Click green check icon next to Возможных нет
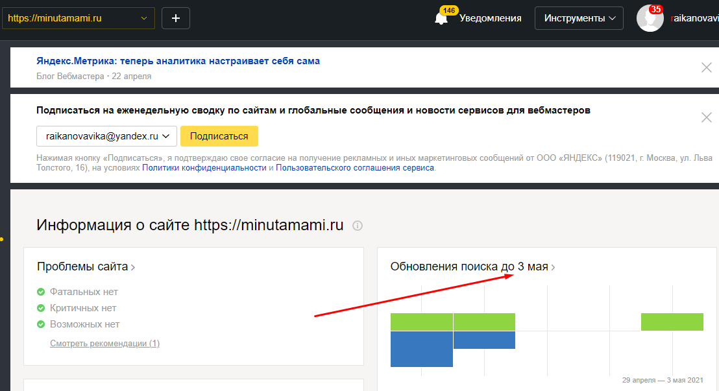 click(41, 324)
